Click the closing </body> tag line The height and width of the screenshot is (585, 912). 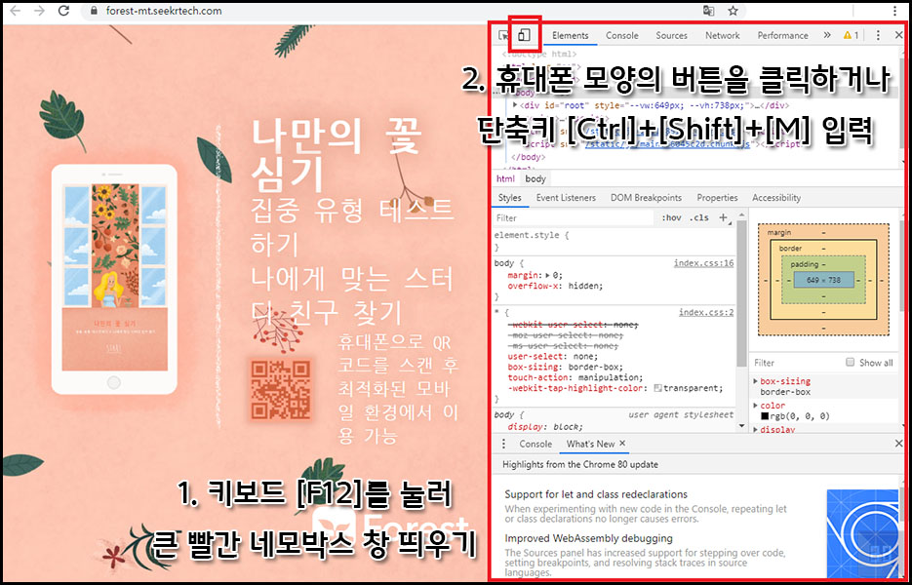pos(528,157)
